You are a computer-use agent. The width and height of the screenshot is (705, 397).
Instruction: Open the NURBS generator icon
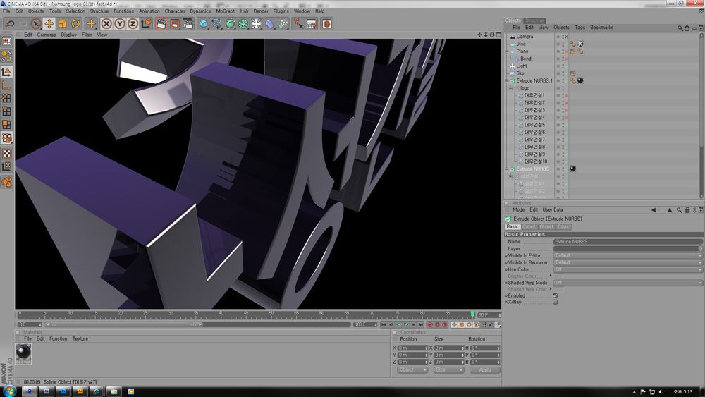[x=230, y=24]
